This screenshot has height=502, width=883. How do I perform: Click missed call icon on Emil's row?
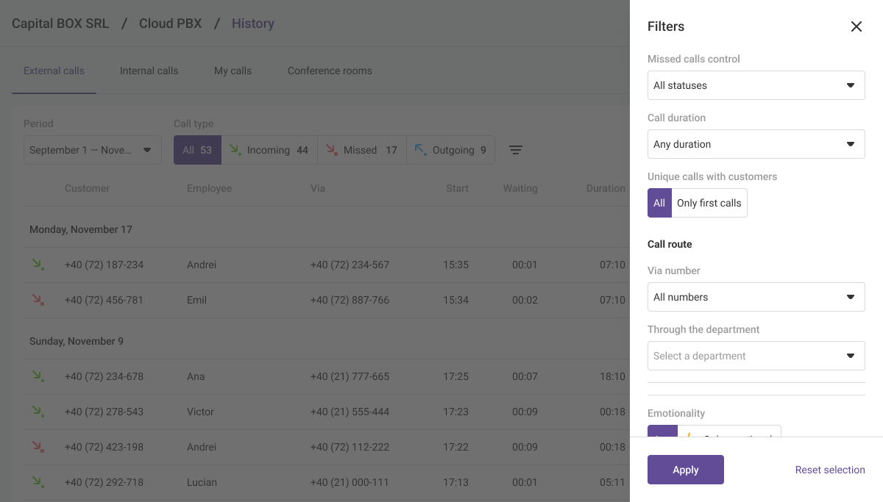point(38,300)
